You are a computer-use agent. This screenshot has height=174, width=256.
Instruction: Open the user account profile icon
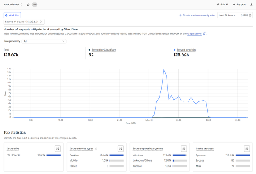click(252, 4)
